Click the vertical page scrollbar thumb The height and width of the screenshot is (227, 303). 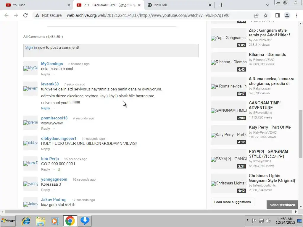coord(301,134)
